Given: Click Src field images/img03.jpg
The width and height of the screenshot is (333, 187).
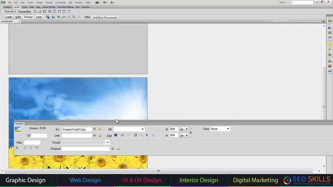Looking at the screenshot, I should [76, 129].
